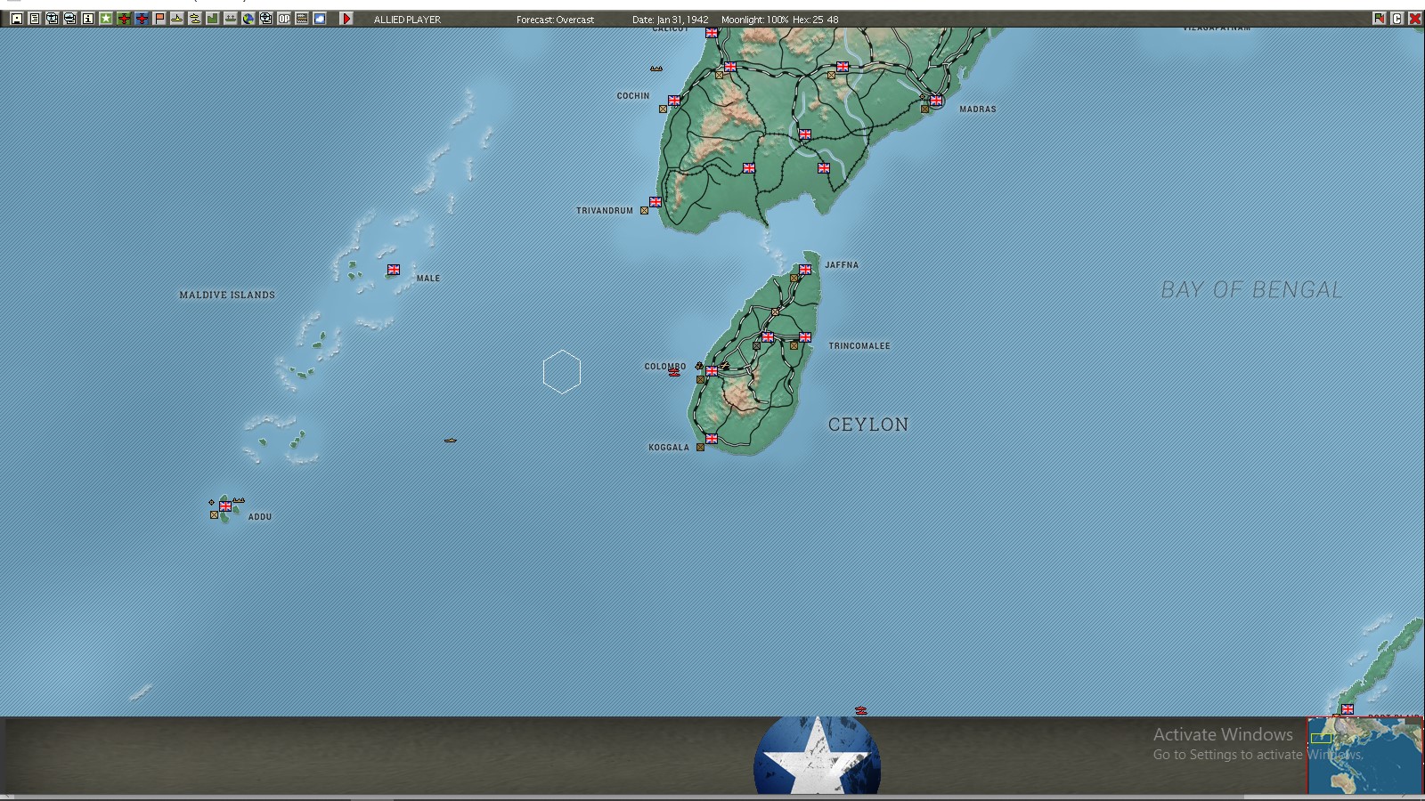1425x801 pixels.
Task: Select the land unit marker at Addu
Action: coord(214,515)
